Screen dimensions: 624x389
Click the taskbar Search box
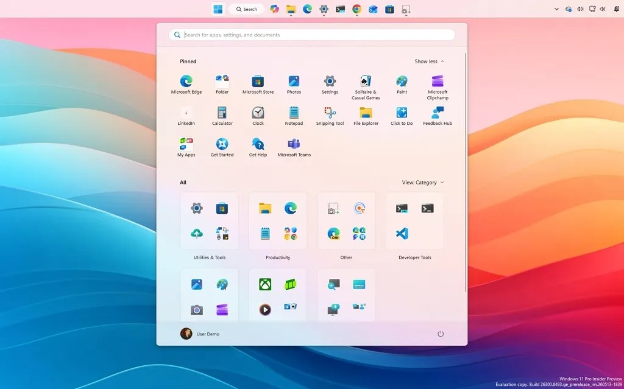pyautogui.click(x=247, y=9)
